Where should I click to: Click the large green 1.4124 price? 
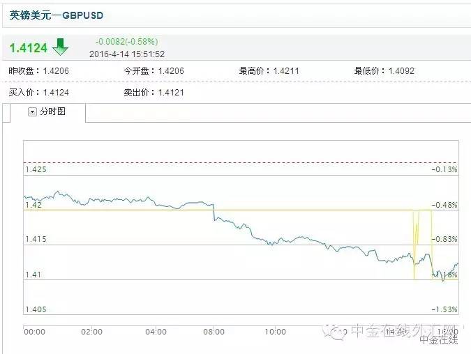coord(29,48)
